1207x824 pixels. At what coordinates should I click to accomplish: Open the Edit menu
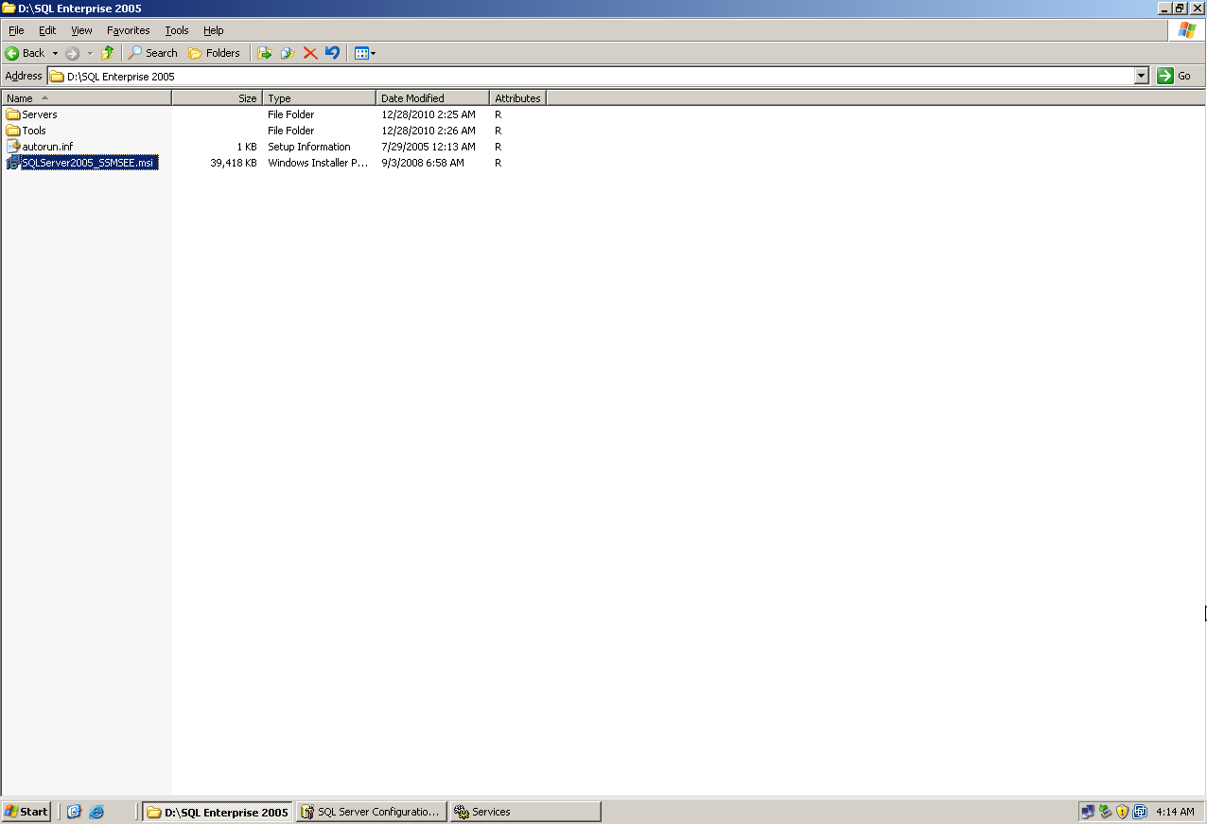pyautogui.click(x=47, y=30)
